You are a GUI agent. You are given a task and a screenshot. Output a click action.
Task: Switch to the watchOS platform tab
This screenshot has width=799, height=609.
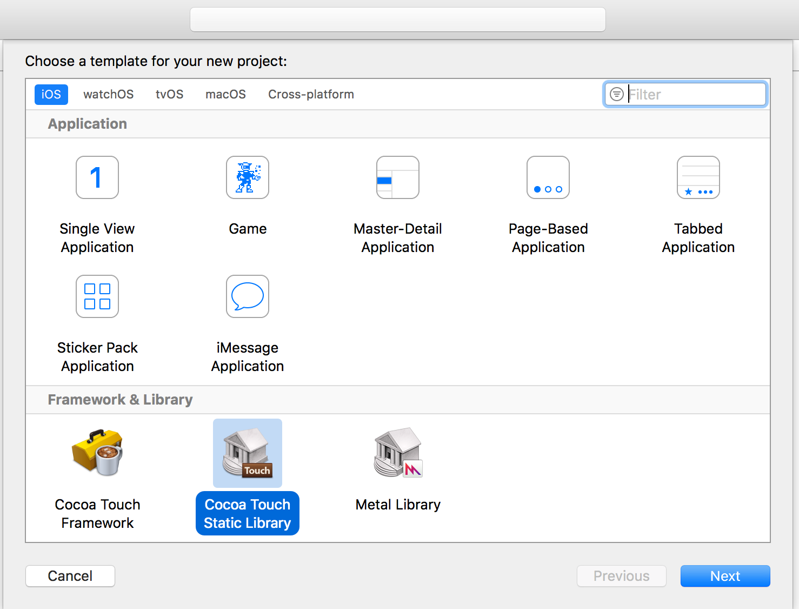108,94
